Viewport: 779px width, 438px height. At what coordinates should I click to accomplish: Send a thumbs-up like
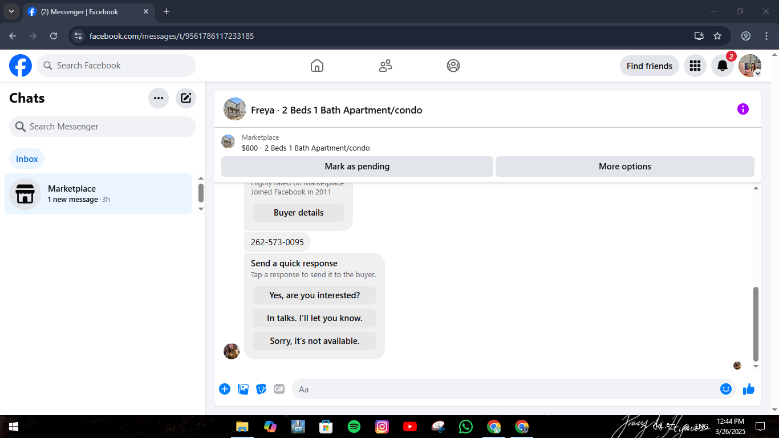coord(749,389)
